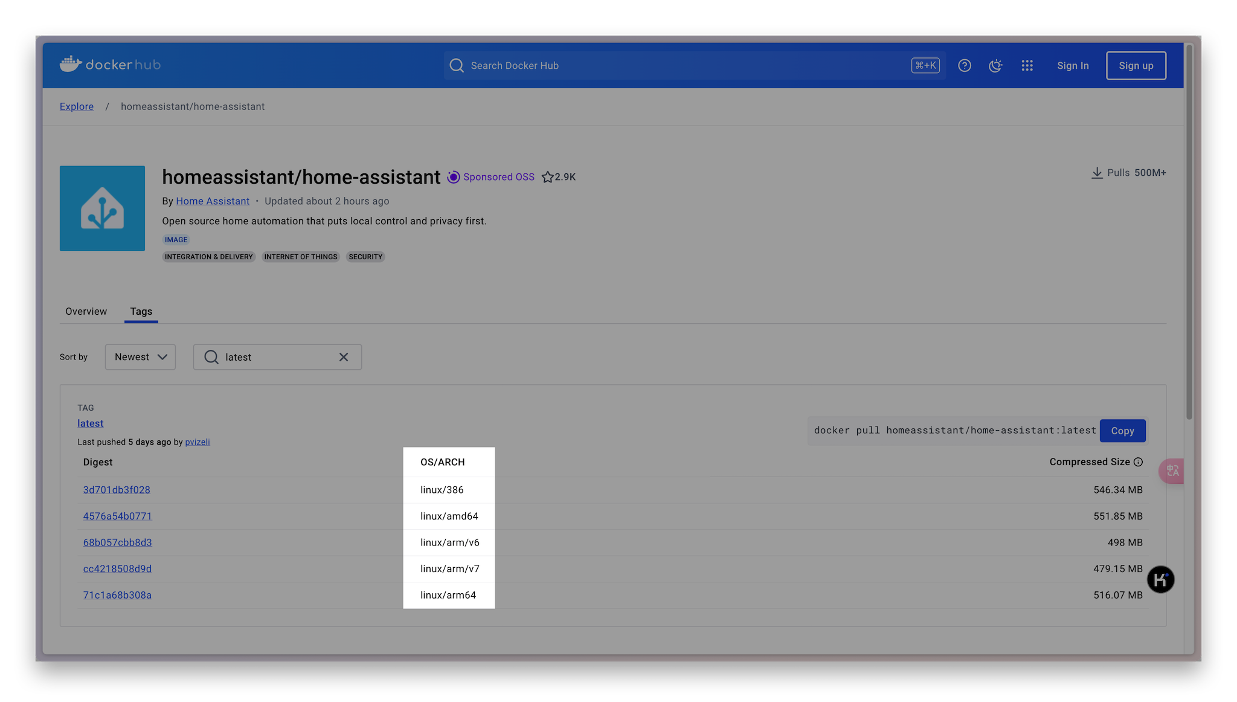Open the pvizeli user link
This screenshot has height=702, width=1237.
(x=198, y=442)
